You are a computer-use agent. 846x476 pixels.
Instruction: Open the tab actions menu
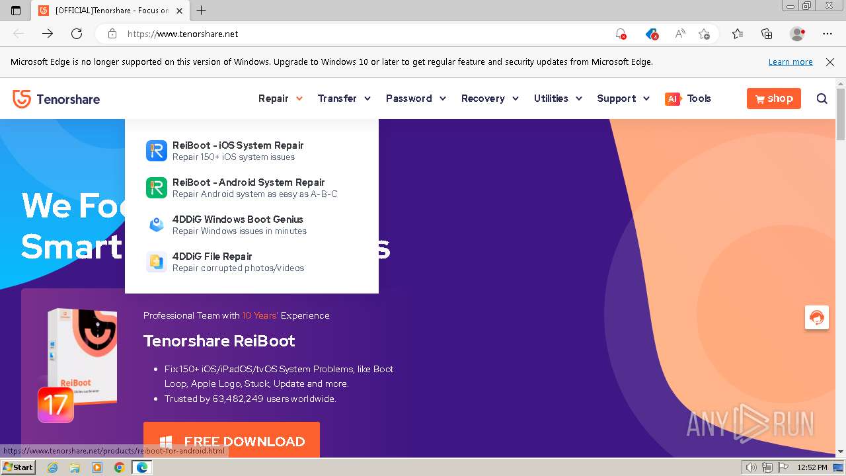coord(16,10)
